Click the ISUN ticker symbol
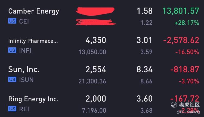 tap(26, 80)
